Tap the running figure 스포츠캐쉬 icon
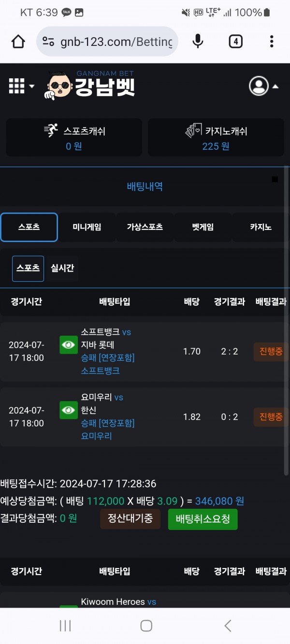This screenshot has width=290, height=644. point(51,130)
